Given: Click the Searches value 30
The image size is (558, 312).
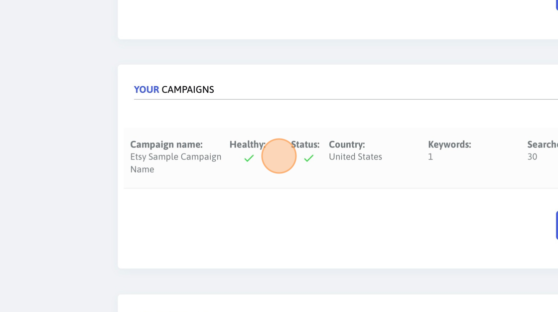Looking at the screenshot, I should tap(532, 156).
